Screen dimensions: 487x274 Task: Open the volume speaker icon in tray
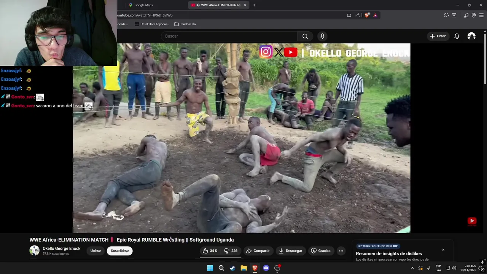point(454,268)
